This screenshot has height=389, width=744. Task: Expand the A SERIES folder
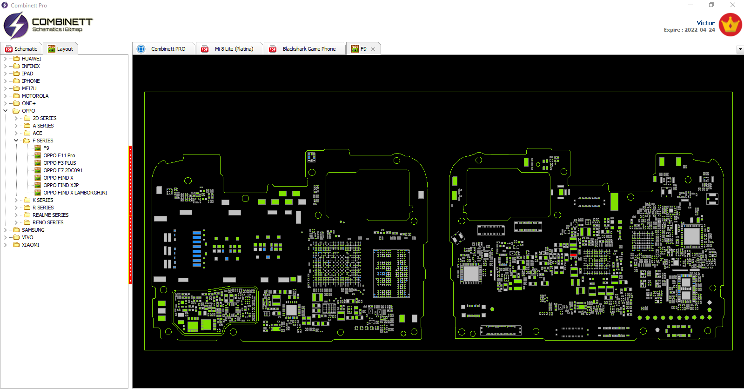point(16,126)
